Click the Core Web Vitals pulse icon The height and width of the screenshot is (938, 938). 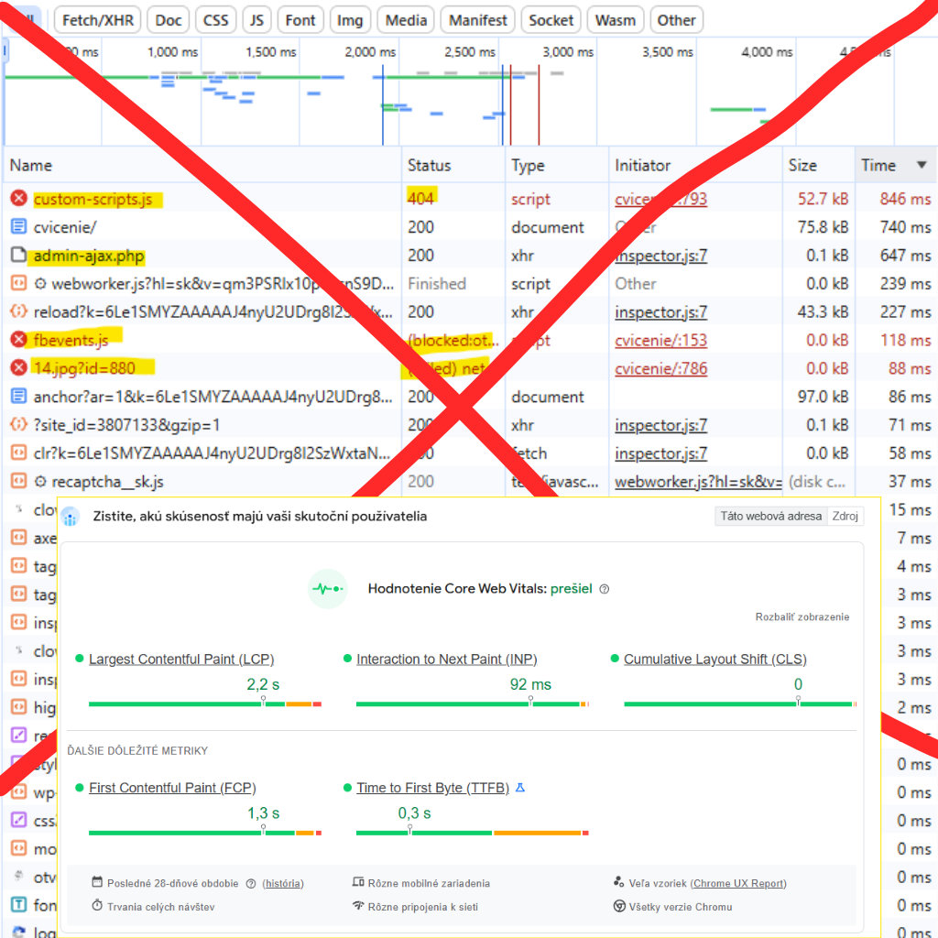(327, 589)
